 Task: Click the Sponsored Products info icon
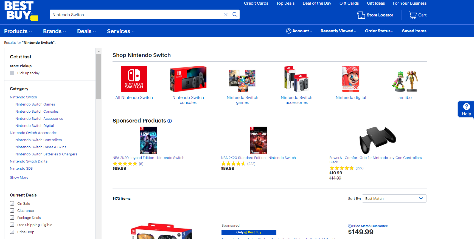170,121
